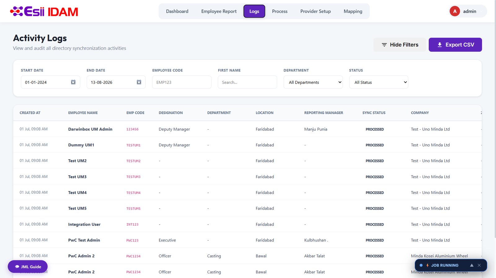Image resolution: width=496 pixels, height=278 pixels.
Task: Open the End Date calendar picker icon
Action: click(x=139, y=82)
